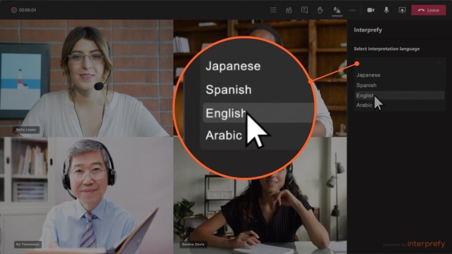Click Serena Davis's video feed

260,207
